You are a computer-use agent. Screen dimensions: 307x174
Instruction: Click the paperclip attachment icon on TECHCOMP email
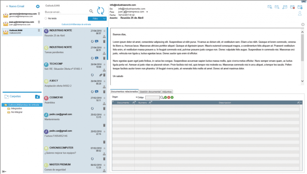100,75
